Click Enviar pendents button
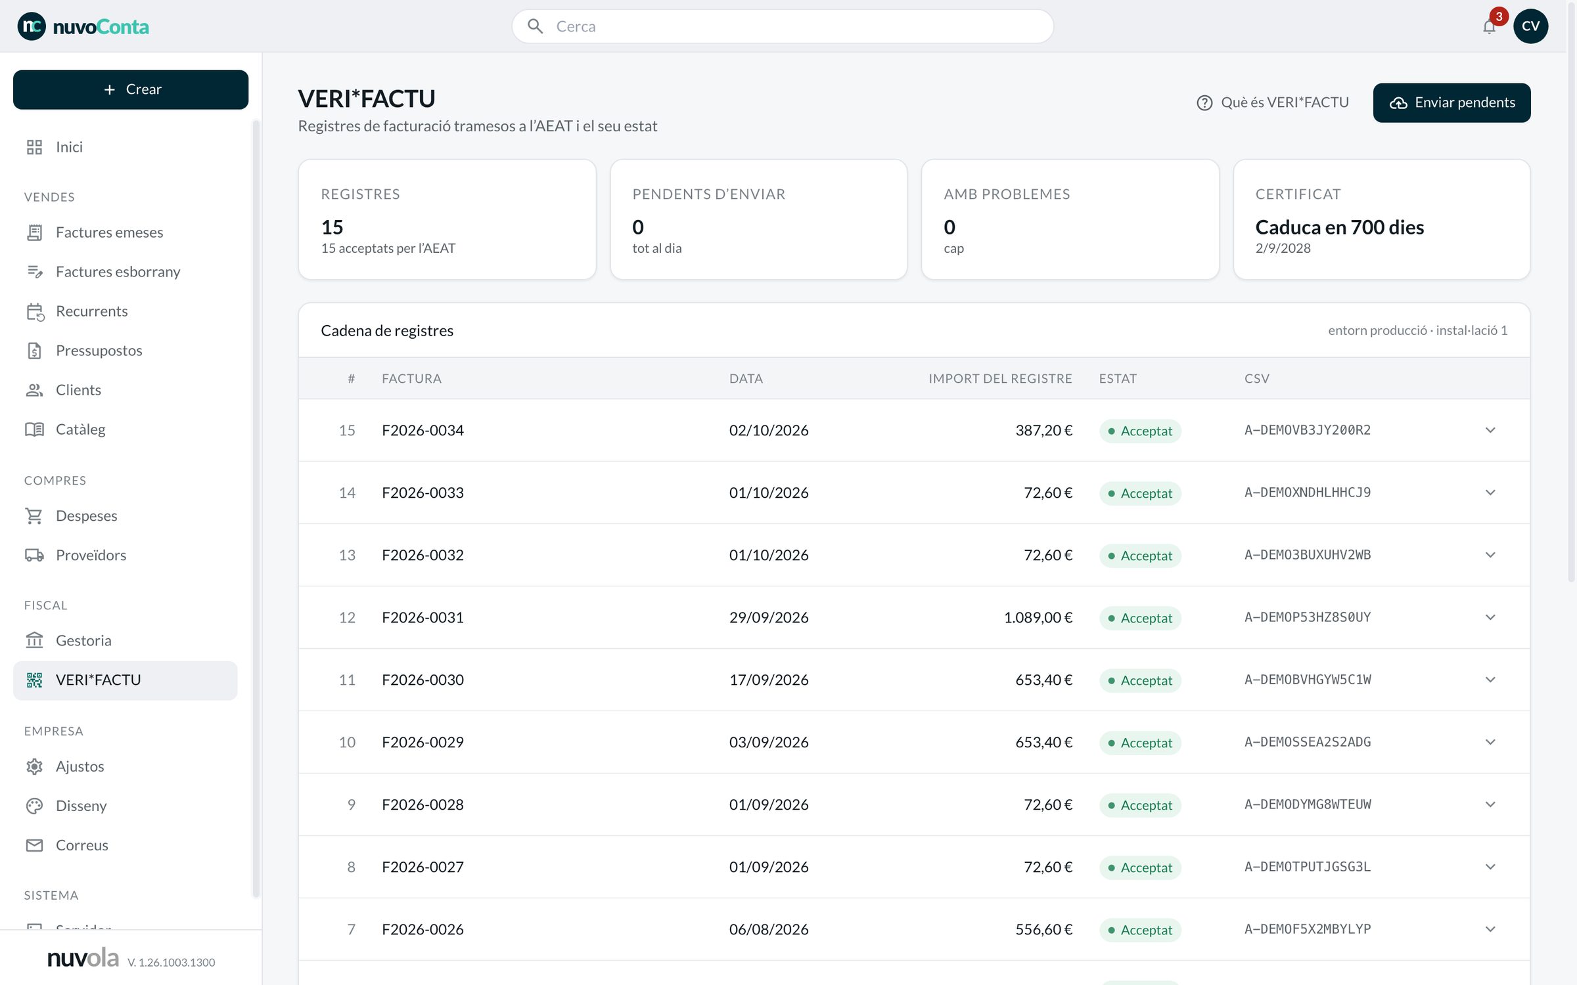1577x985 pixels. pyautogui.click(x=1451, y=102)
